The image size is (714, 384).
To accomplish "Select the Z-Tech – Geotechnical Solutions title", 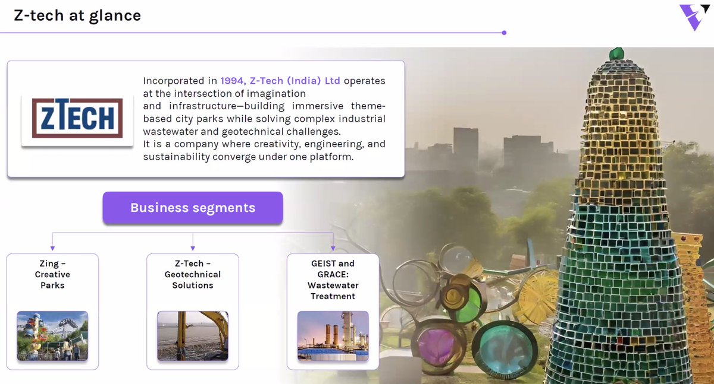I will (193, 274).
